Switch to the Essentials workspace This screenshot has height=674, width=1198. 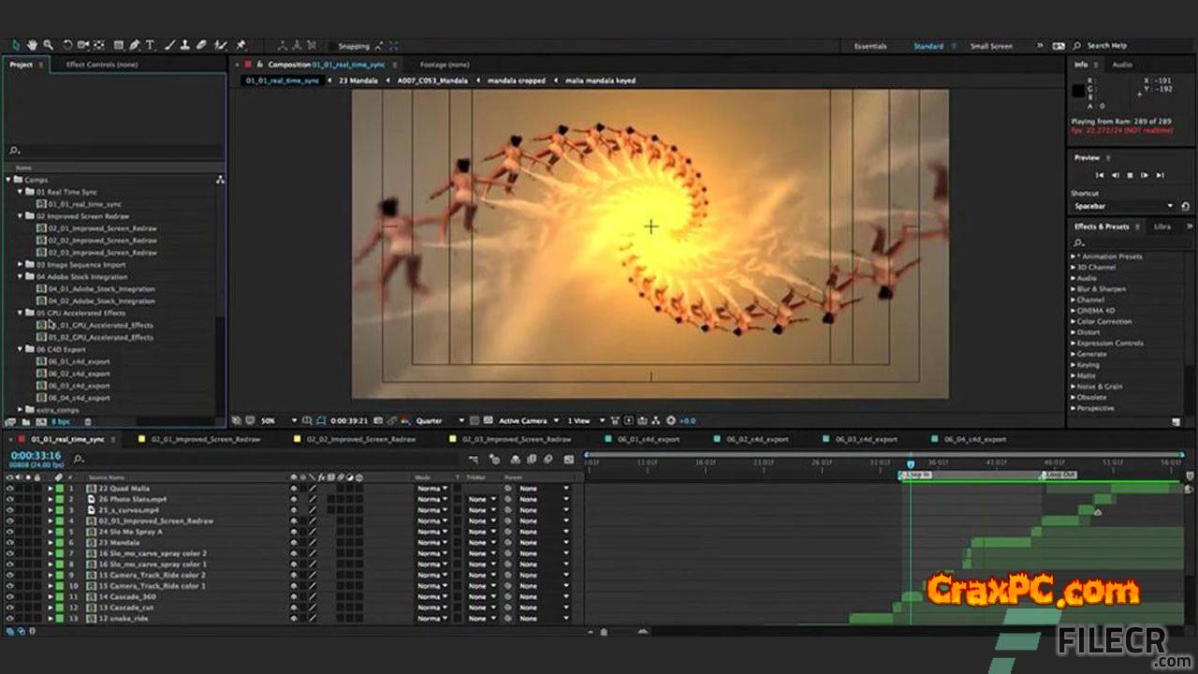[x=872, y=46]
